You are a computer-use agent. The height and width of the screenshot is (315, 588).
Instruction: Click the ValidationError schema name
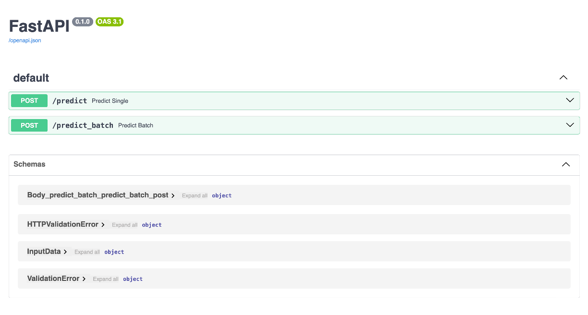[53, 279]
